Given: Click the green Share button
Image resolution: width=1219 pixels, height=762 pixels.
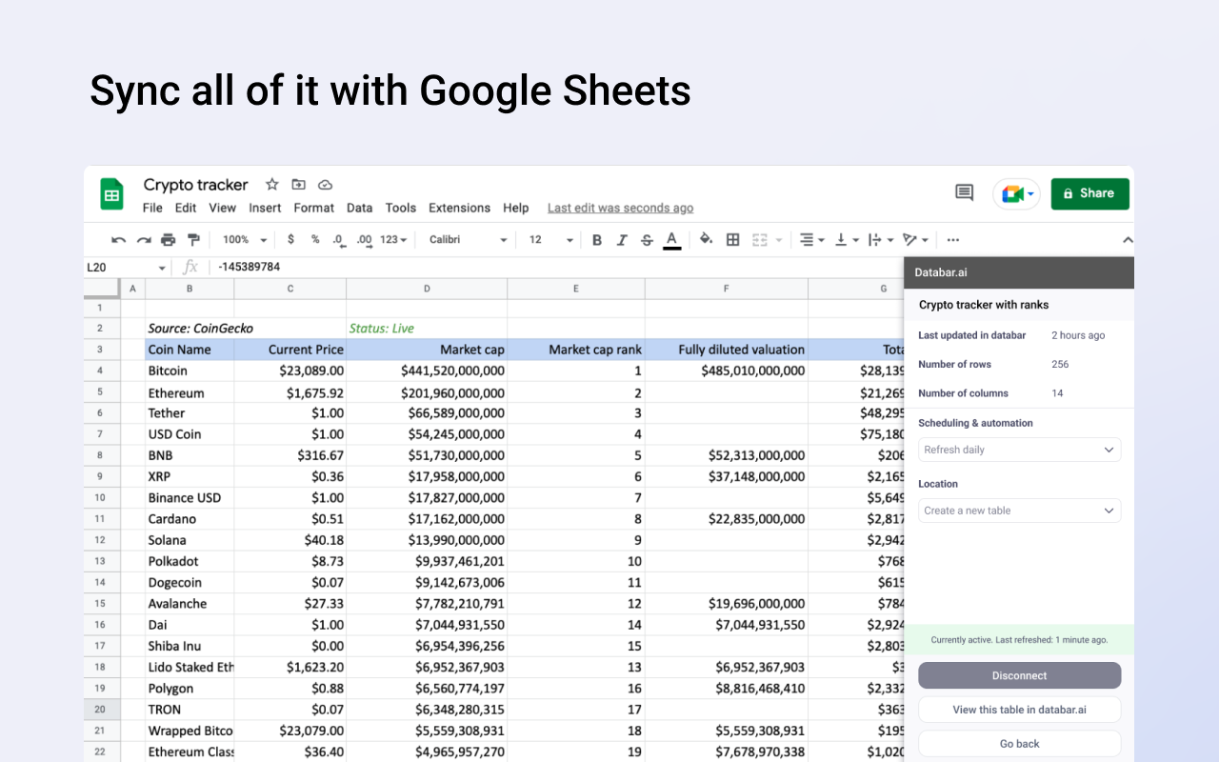Looking at the screenshot, I should point(1090,193).
